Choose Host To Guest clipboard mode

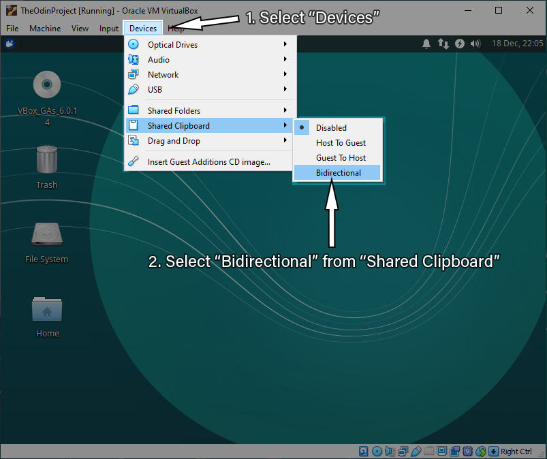coord(341,143)
